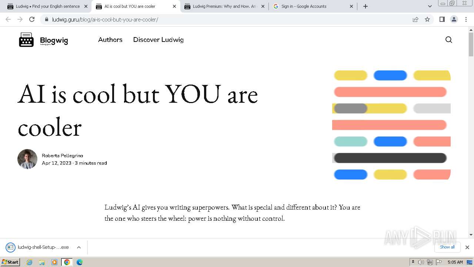The image size is (474, 267).
Task: Close the 'Sign in - Google Accounts' tab
Action: 351,6
